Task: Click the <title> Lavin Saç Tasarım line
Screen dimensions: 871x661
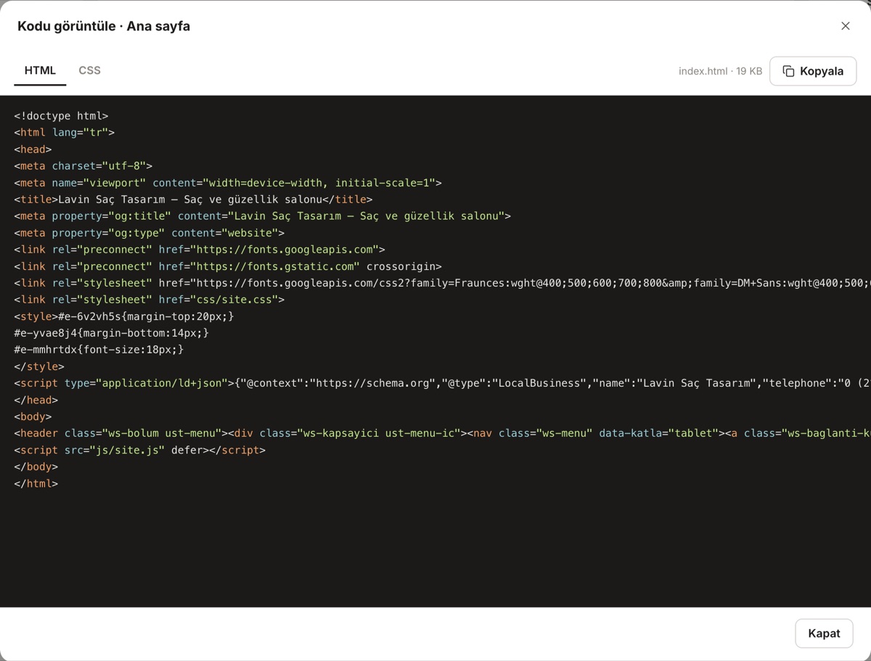Action: (193, 200)
